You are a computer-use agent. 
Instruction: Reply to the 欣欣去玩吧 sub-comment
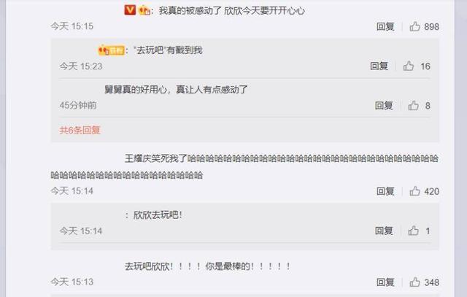tap(384, 231)
